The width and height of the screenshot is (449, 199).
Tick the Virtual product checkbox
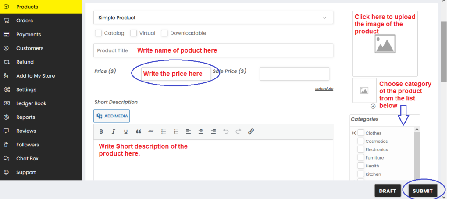pos(133,33)
